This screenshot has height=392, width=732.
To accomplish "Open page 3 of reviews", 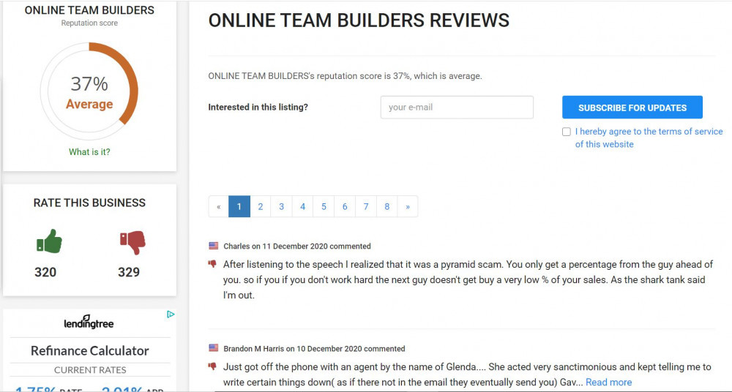I will click(x=282, y=207).
